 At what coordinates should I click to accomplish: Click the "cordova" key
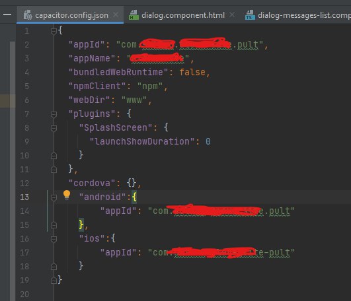click(x=92, y=184)
